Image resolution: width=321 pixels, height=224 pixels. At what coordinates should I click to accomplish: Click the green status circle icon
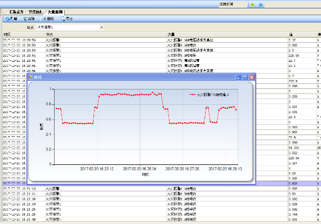252,5
